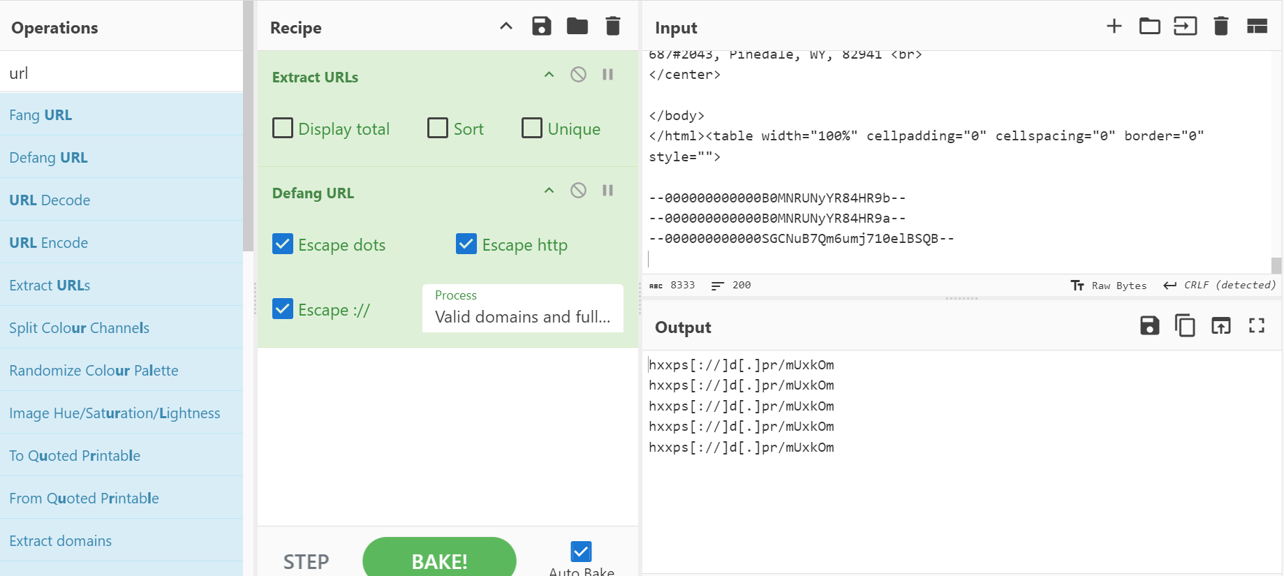Screen dimensions: 1284x576
Task: Select Extract domains operation
Action: pos(121,540)
